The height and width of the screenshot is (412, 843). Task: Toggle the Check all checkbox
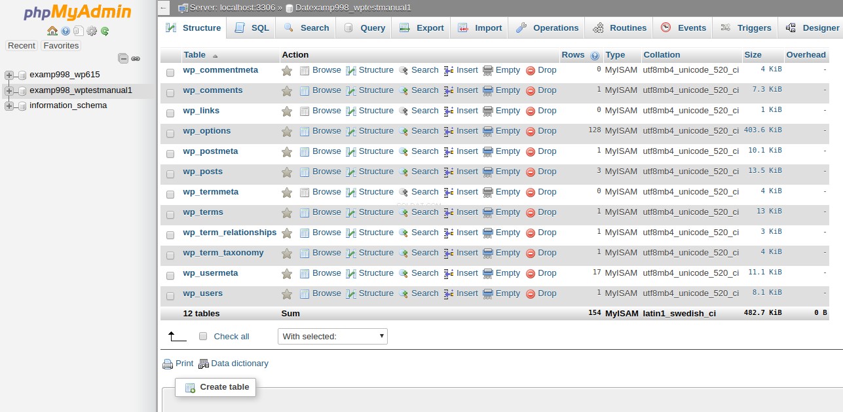pos(203,336)
